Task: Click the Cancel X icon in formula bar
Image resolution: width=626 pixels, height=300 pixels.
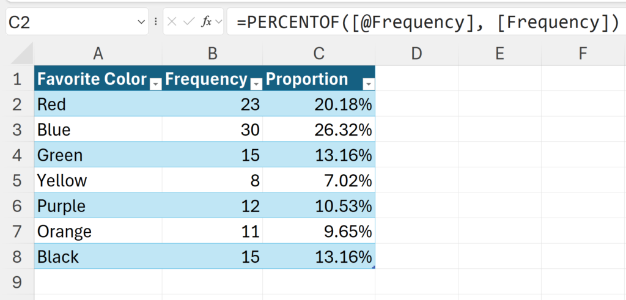Action: click(173, 22)
